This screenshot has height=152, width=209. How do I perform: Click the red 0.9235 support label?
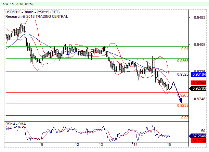coord(183,105)
